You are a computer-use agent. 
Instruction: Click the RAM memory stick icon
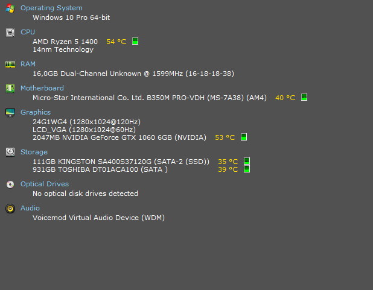pyautogui.click(x=10, y=65)
